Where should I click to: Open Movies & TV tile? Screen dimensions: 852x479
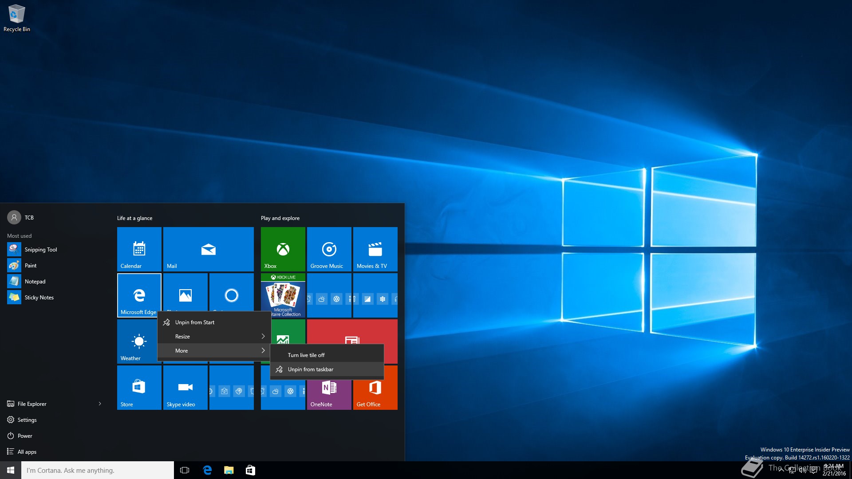(375, 249)
